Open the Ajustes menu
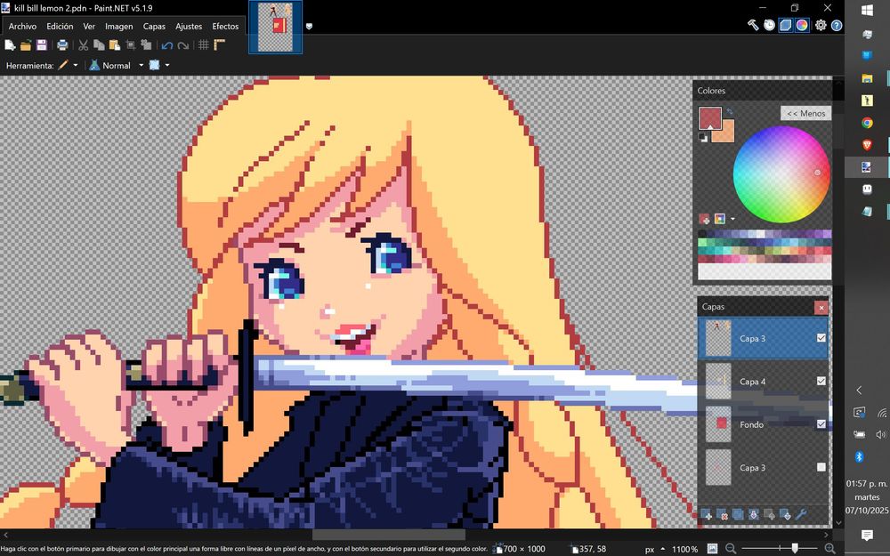Image resolution: width=890 pixels, height=556 pixels. coord(189,26)
